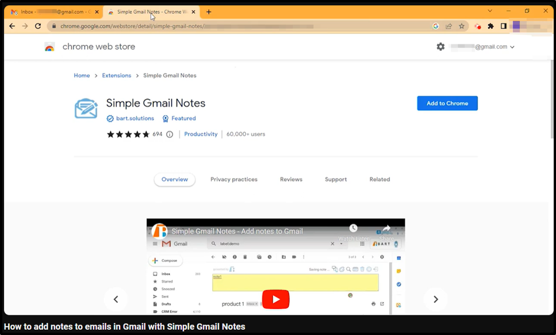Screen dimensions: 556x335
Task: Click the site lock icon in address bar
Action: pyautogui.click(x=54, y=26)
